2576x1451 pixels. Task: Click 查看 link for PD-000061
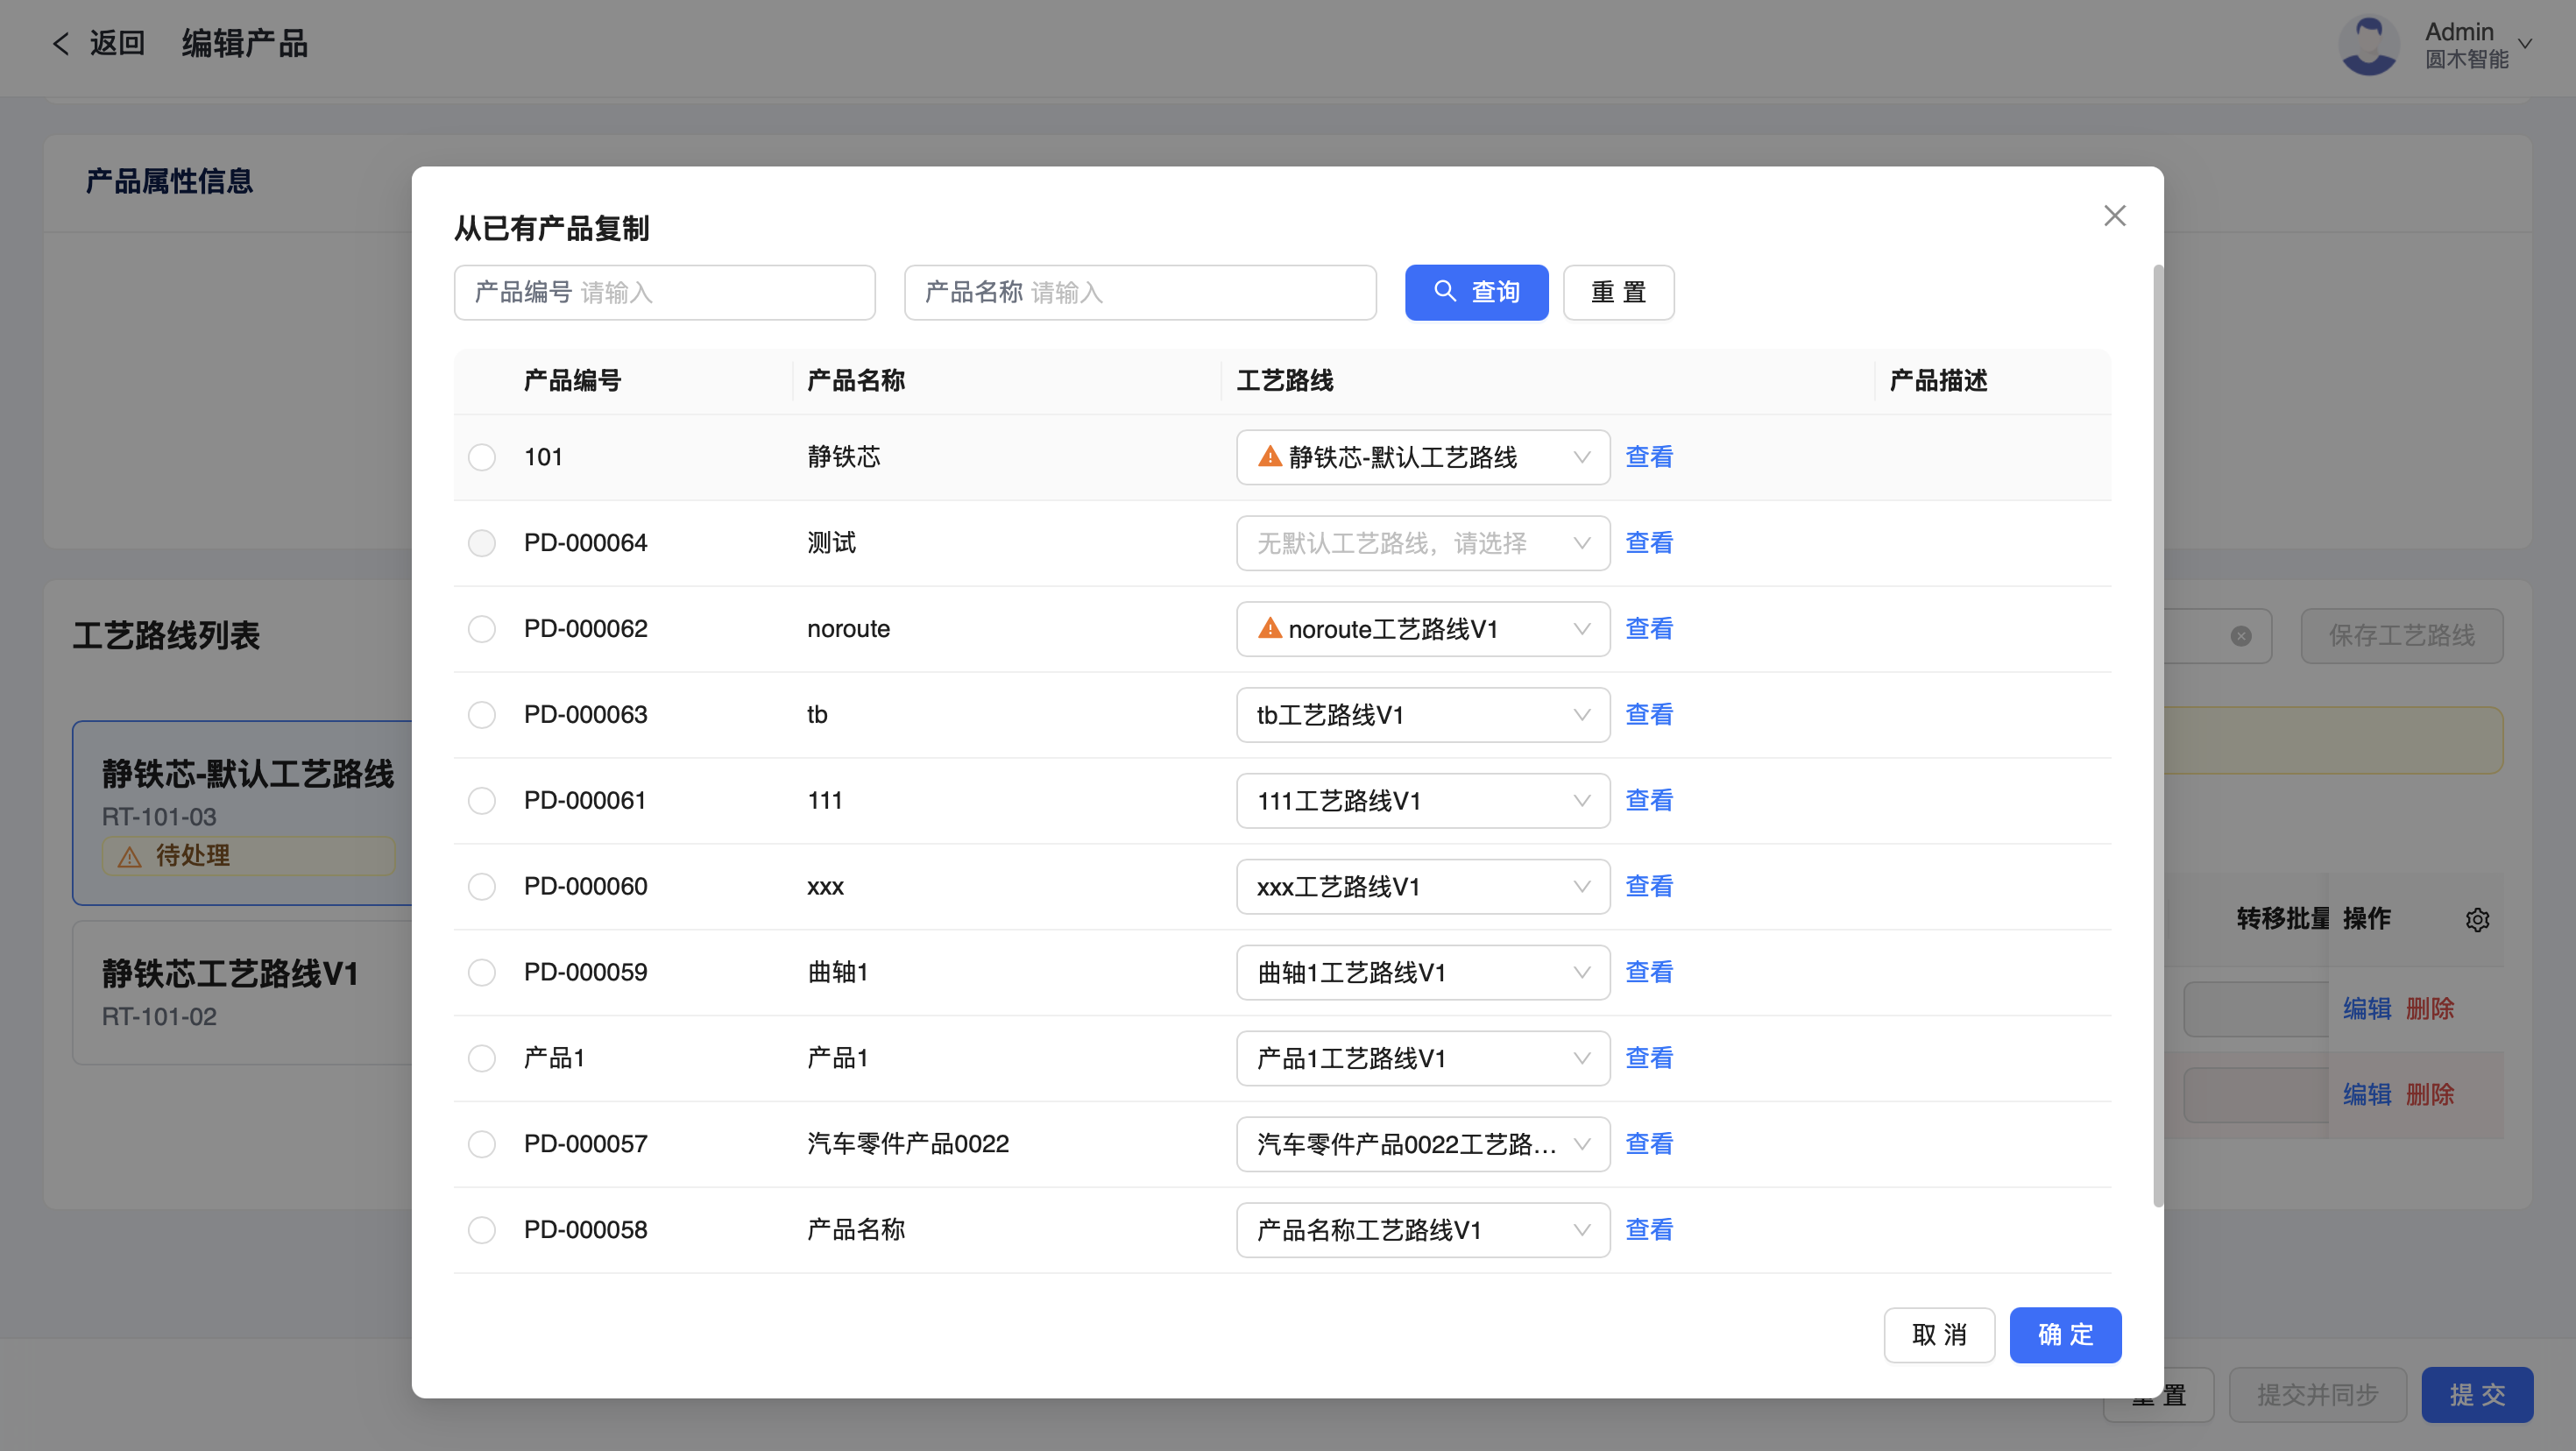(1649, 801)
